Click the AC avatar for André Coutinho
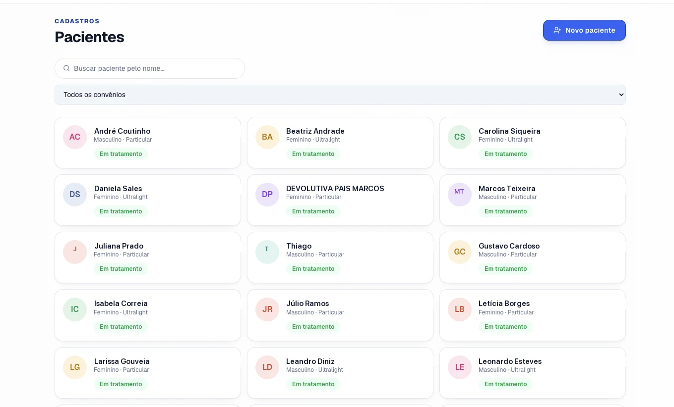The image size is (674, 407). point(75,137)
